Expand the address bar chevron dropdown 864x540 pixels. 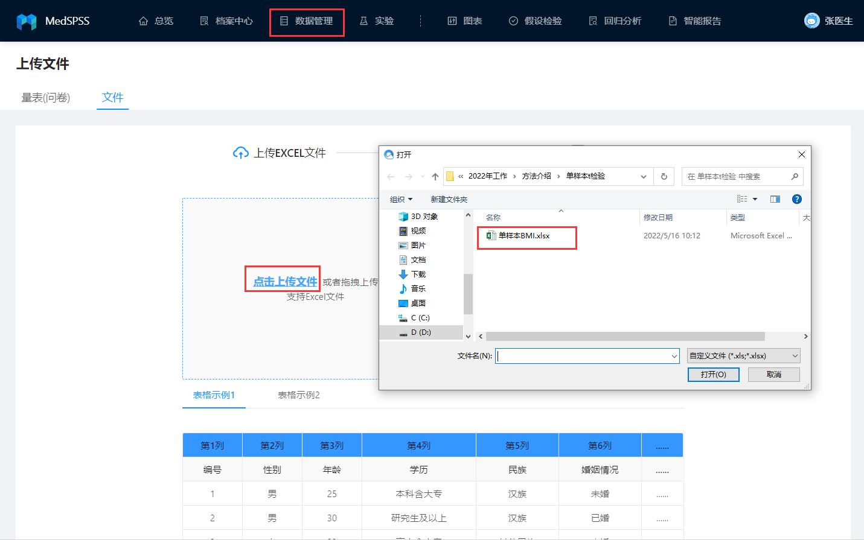coord(642,176)
